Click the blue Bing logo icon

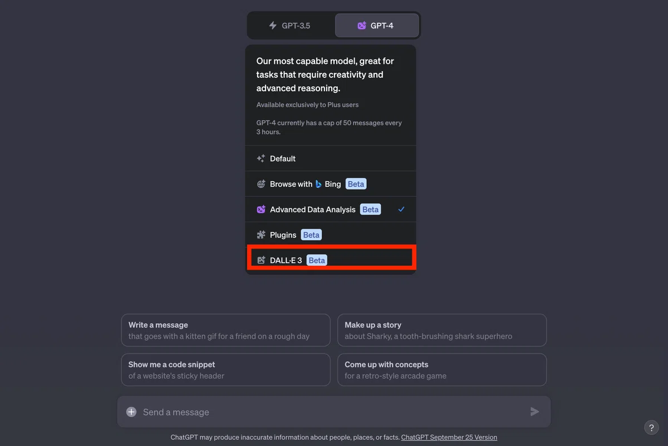click(318, 184)
